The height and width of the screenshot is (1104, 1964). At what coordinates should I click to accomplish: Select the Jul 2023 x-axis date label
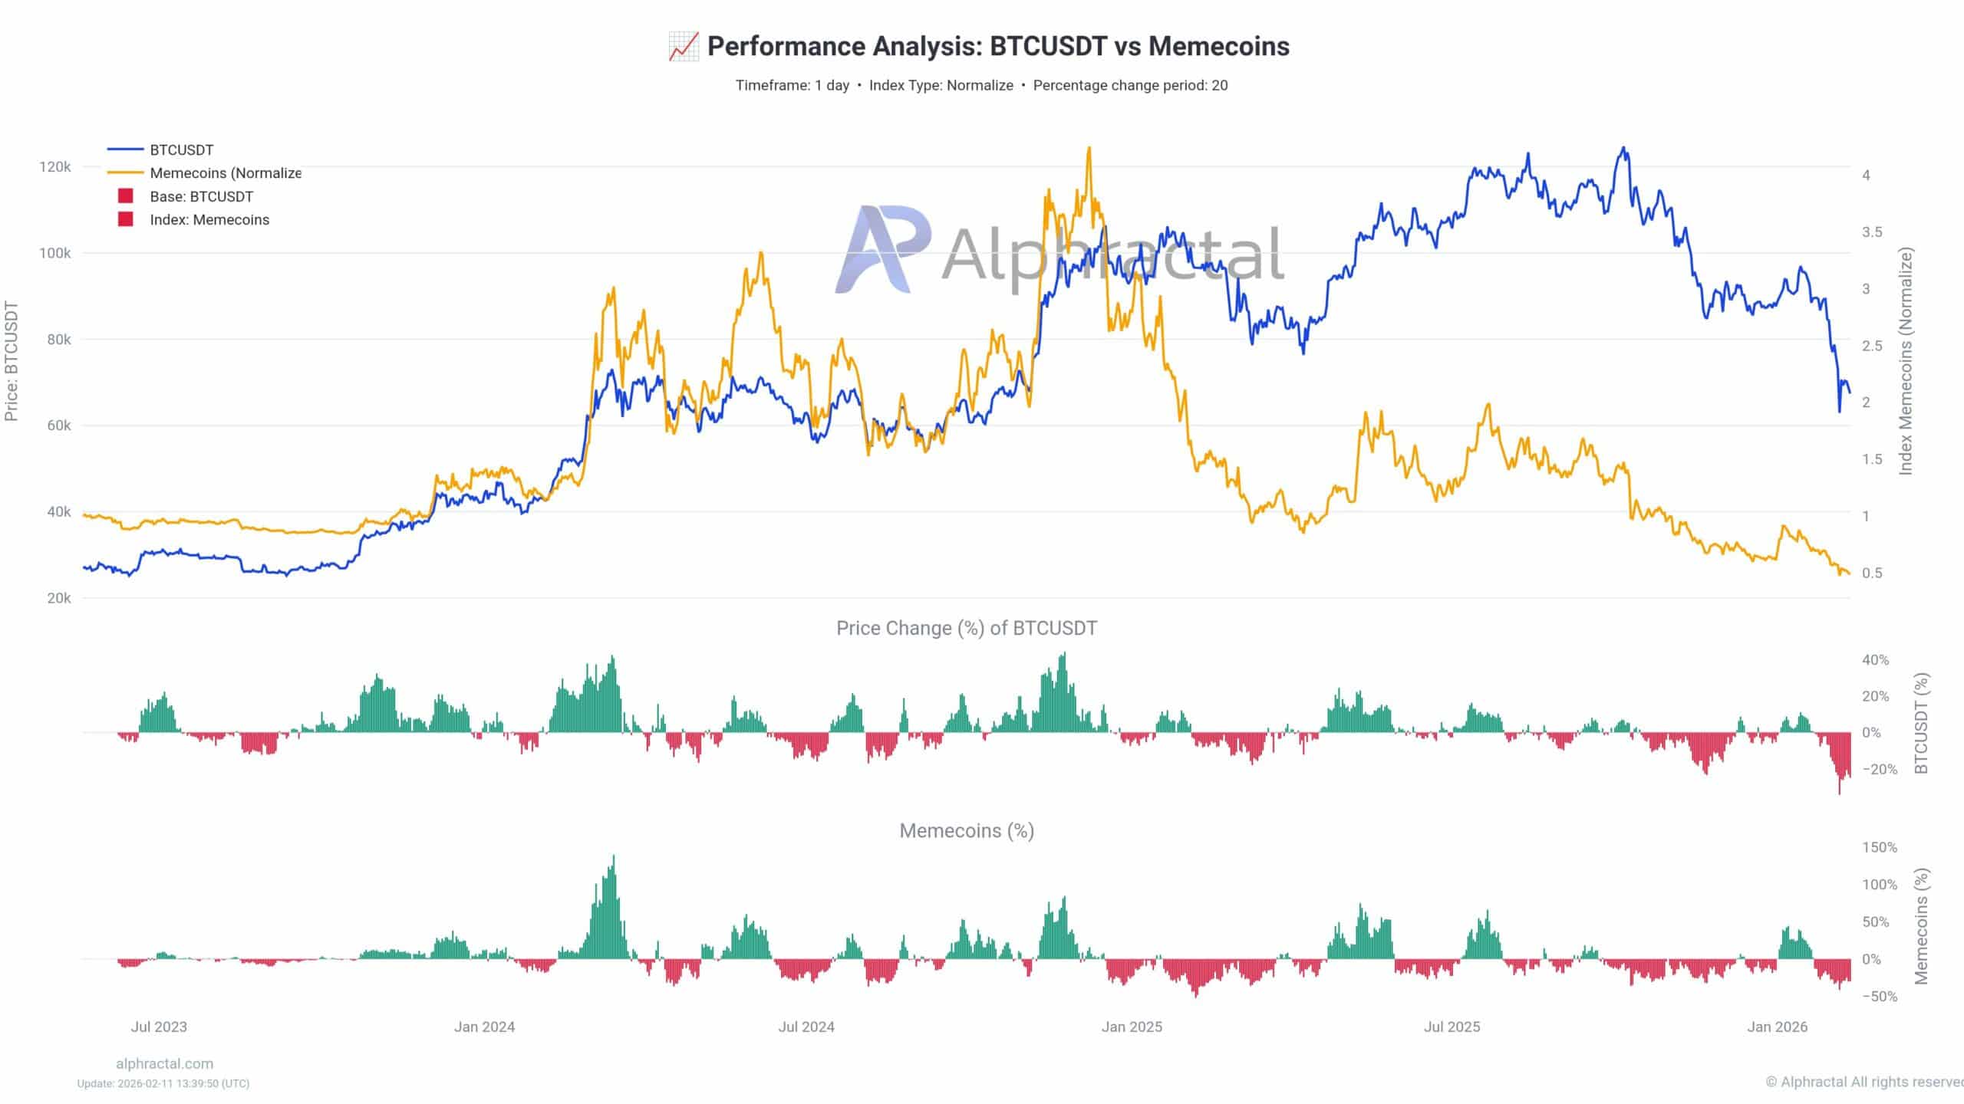tap(159, 1027)
